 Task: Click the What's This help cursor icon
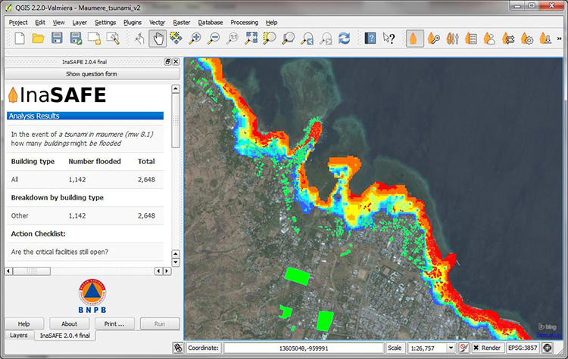389,39
